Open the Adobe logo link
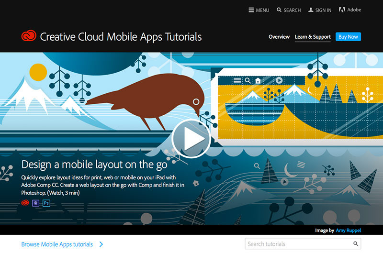This screenshot has width=383, height=253. [x=350, y=10]
